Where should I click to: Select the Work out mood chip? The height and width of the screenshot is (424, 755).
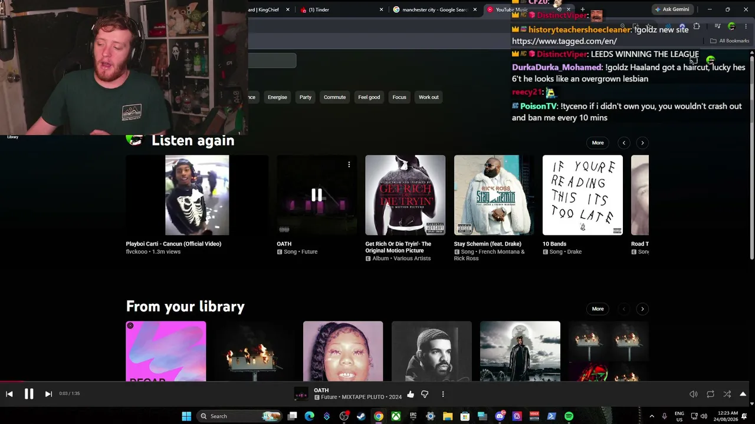click(x=429, y=97)
